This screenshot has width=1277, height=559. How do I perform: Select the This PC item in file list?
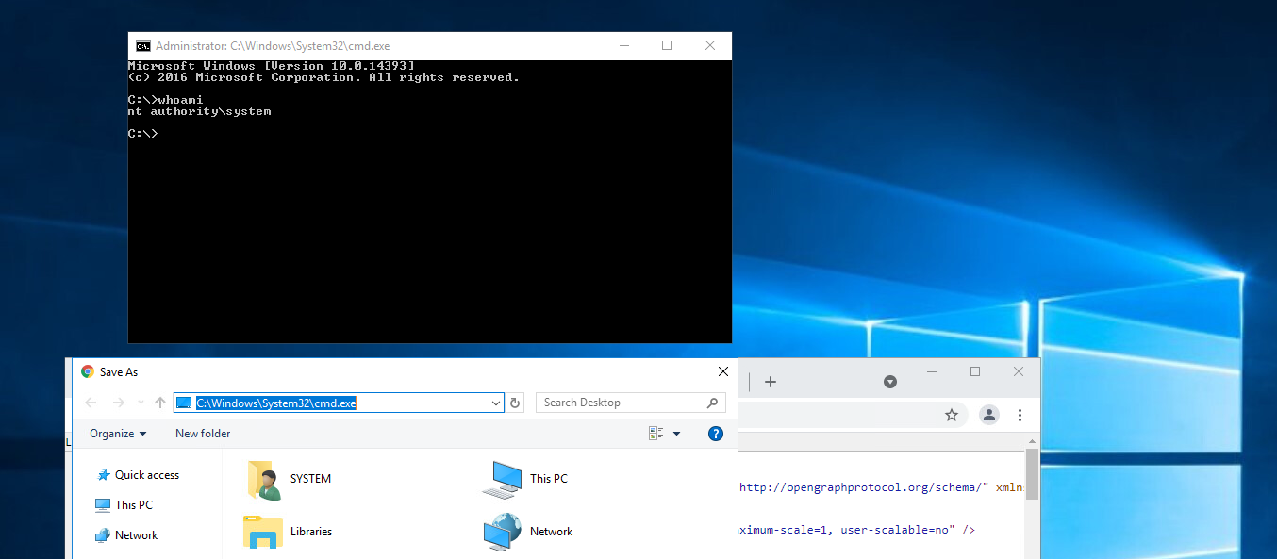point(525,479)
